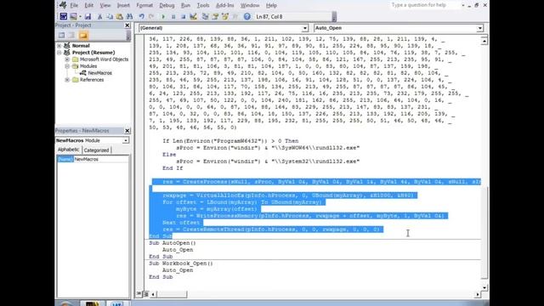Viewport: 544px width, 306px height.
Task: Open the Format menu
Action: click(144, 5)
